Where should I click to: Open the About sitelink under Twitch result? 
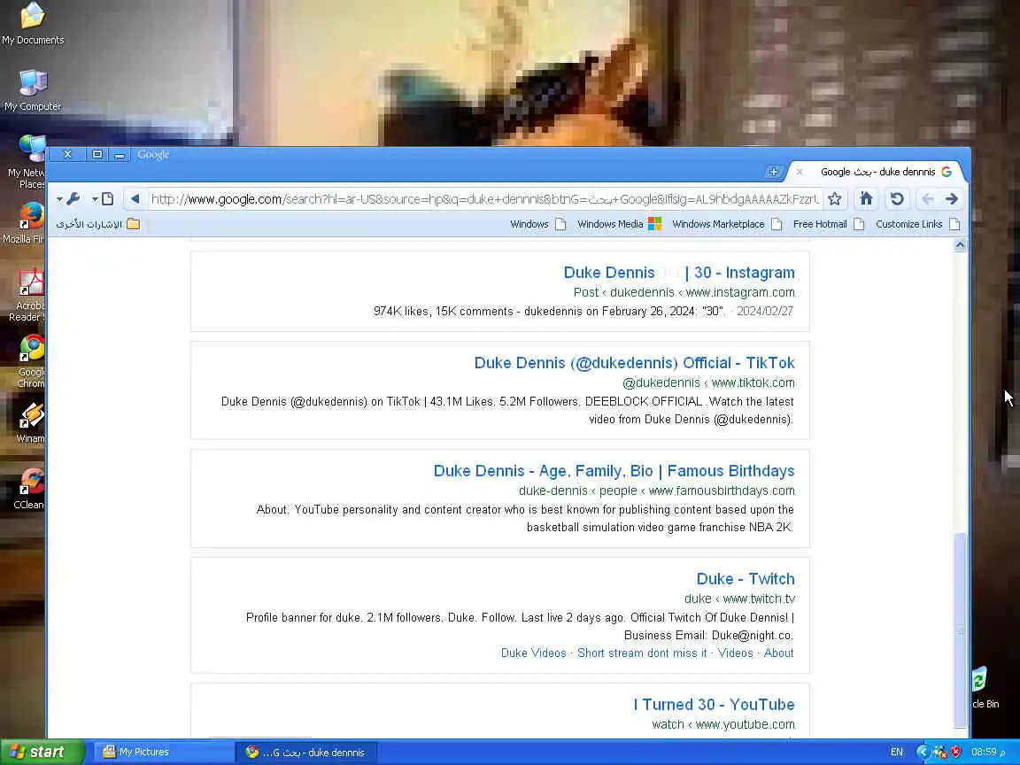click(778, 653)
